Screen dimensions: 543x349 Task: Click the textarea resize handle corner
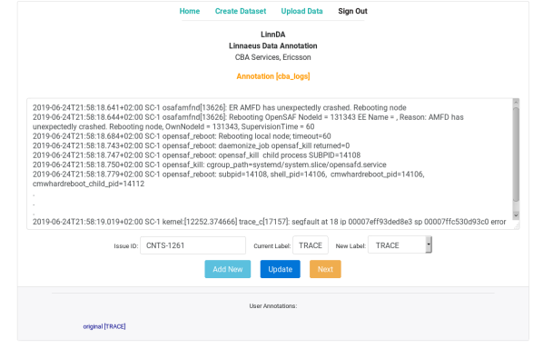coord(516,226)
